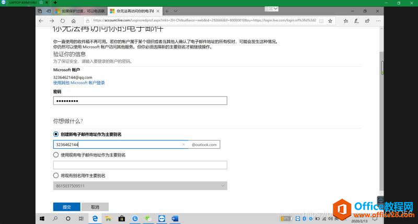Open TeamViewer from taskbar

[x=161, y=219]
